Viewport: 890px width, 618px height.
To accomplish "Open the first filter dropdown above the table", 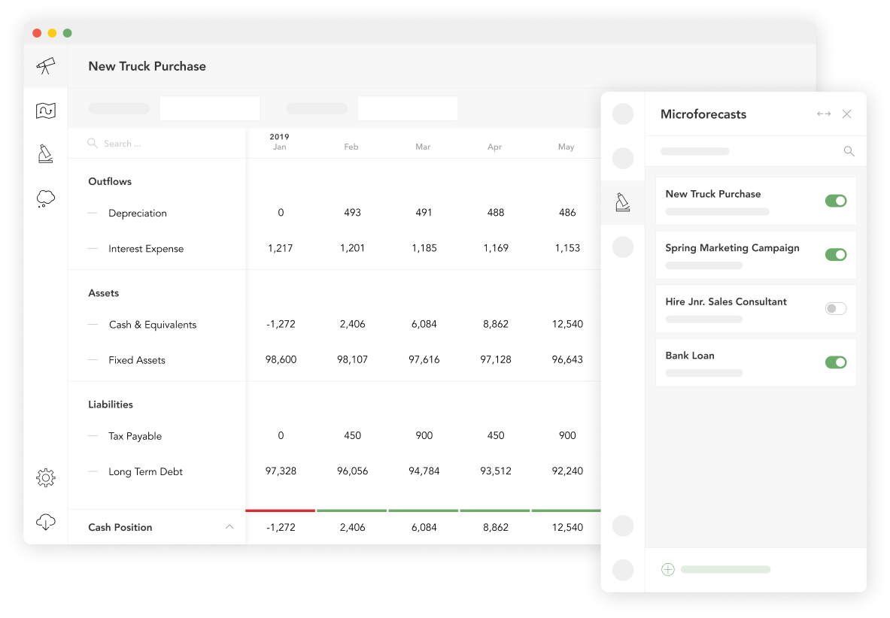I will (209, 108).
